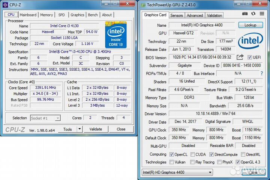Image resolution: width=270 pixels, height=180 pixels.
Task: Click the Driver Date value Dec 14, 2017
Action: pyautogui.click(x=186, y=121)
